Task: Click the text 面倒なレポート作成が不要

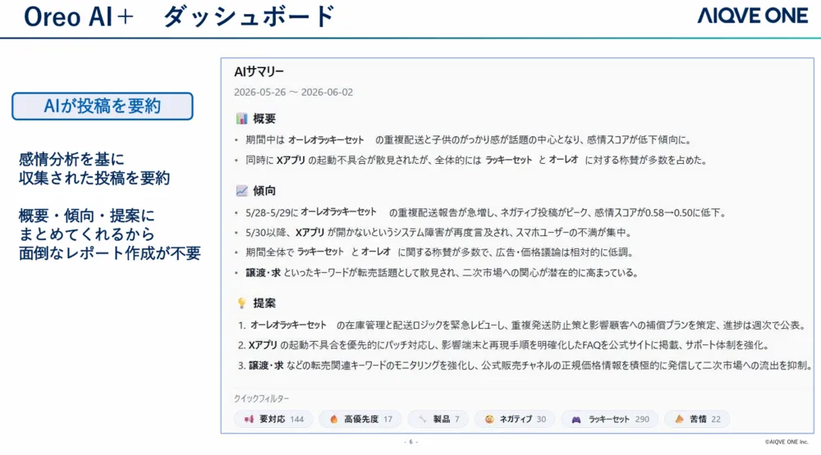Action: 110,253
